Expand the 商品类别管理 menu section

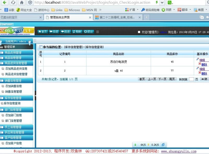click(x=16, y=53)
